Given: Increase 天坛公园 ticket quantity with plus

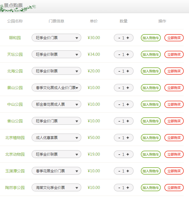Looking at the screenshot, I should coord(128,54).
